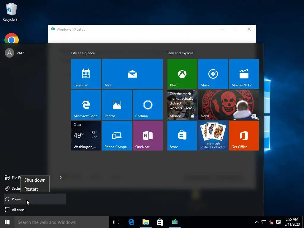Select the Recycle Bin desktop icon
This screenshot has height=228, width=304.
click(x=12, y=12)
